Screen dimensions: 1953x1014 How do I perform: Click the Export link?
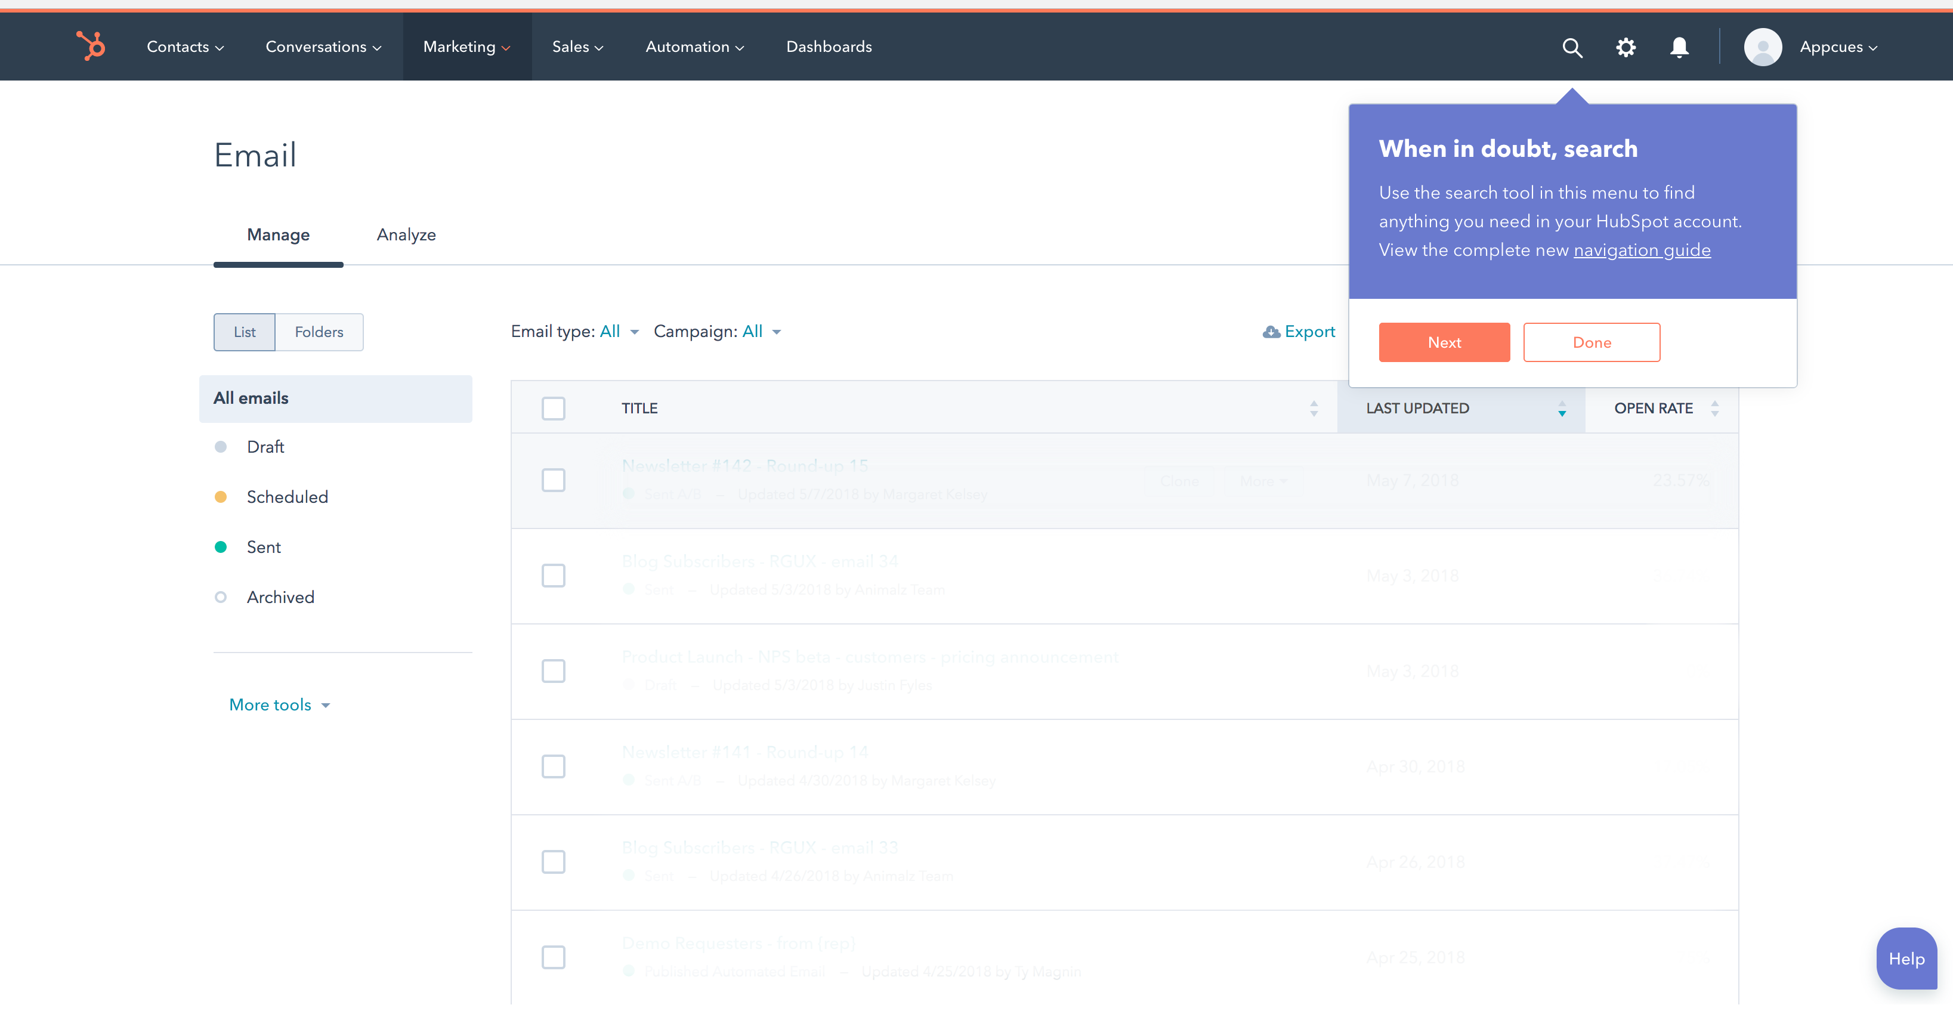tap(1309, 332)
